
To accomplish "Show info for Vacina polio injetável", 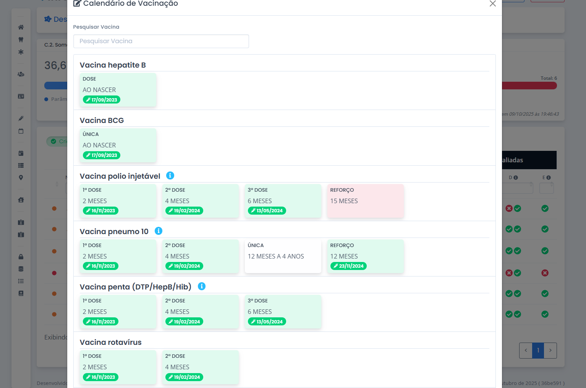I will pos(170,176).
